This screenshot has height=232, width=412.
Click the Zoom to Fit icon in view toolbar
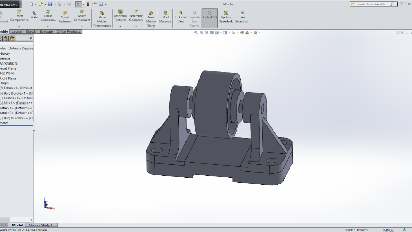[196, 33]
